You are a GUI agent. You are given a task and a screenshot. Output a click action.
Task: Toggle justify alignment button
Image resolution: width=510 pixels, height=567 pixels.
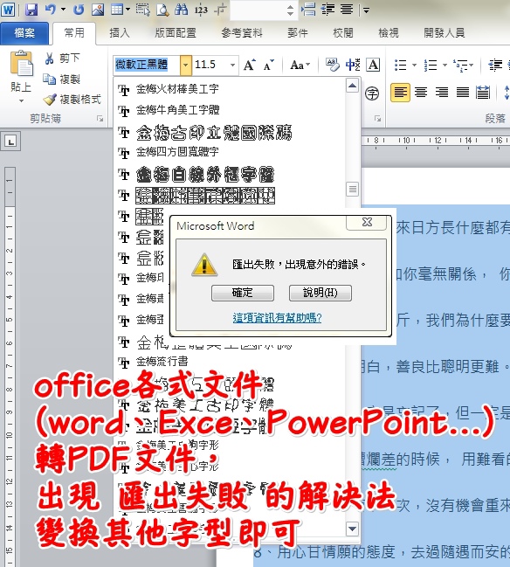[x=462, y=93]
